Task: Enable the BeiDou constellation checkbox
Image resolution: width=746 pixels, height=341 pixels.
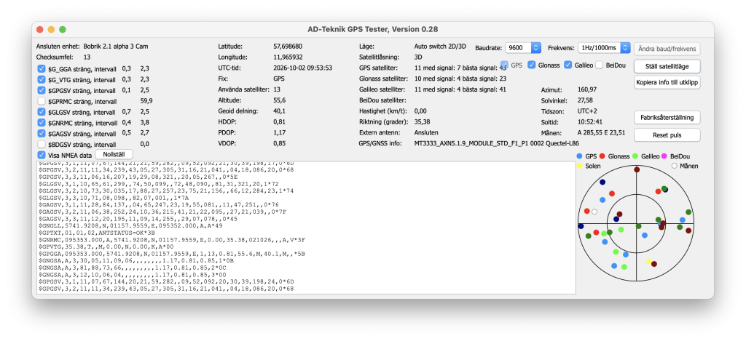Action: (600, 65)
